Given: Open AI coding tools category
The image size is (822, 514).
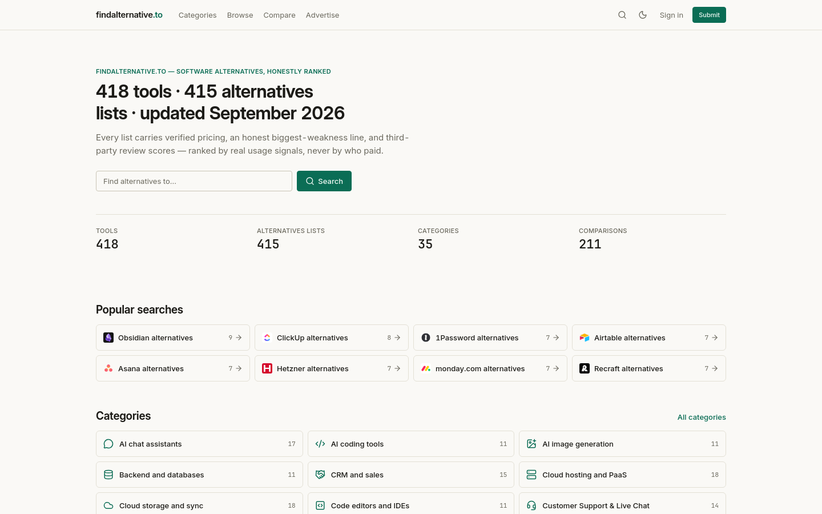Looking at the screenshot, I should [411, 444].
